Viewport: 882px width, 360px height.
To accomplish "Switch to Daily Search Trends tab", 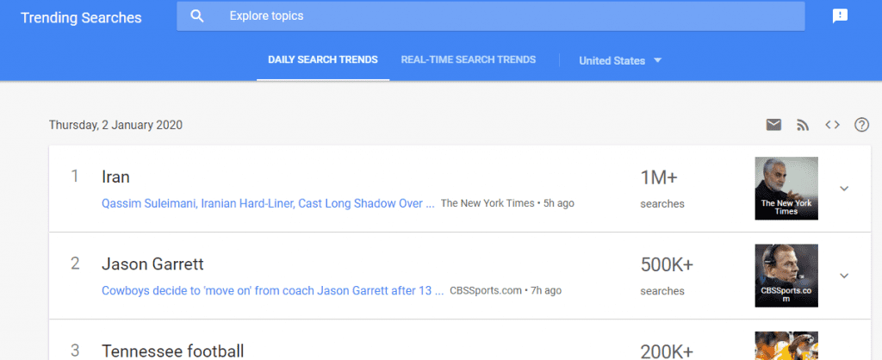I will [x=322, y=60].
